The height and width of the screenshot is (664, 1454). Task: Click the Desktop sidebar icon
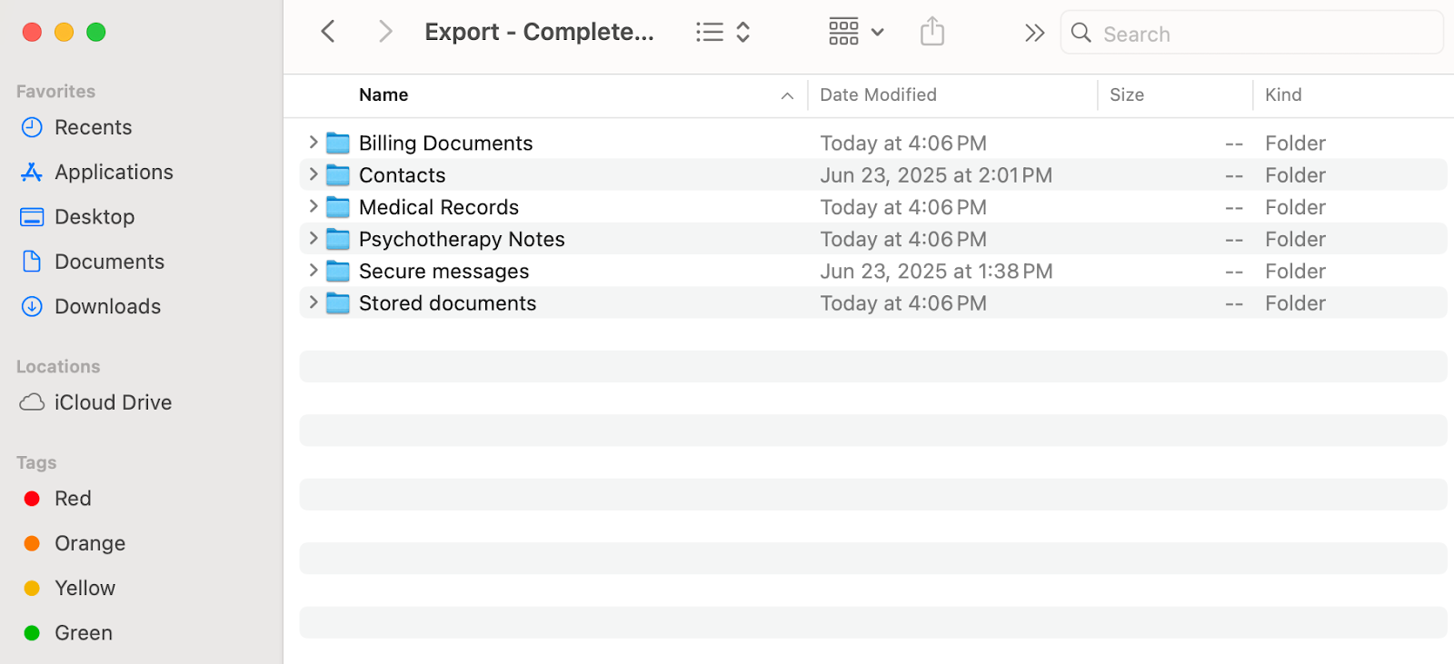coord(32,217)
